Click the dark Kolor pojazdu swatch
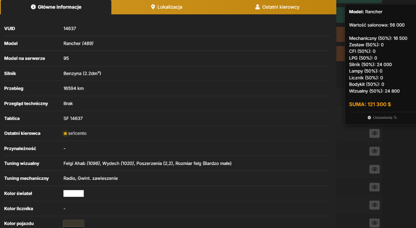The height and width of the screenshot is (228, 416). tap(74, 224)
